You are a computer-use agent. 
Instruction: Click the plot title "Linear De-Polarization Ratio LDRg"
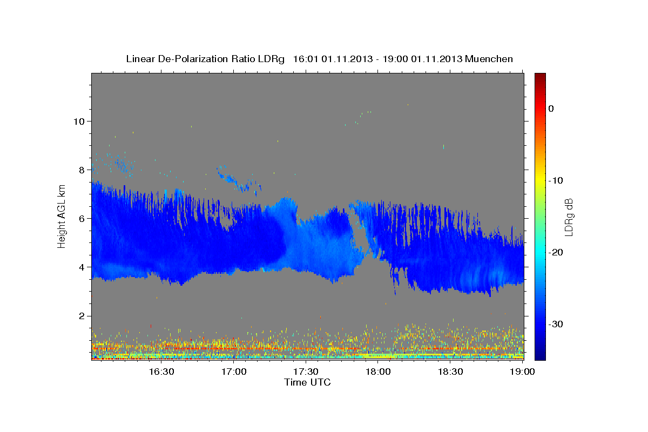pos(205,59)
